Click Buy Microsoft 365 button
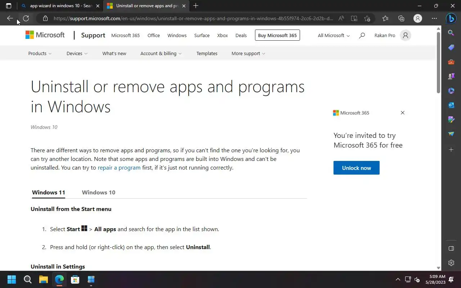Image resolution: width=461 pixels, height=288 pixels. pos(277,35)
